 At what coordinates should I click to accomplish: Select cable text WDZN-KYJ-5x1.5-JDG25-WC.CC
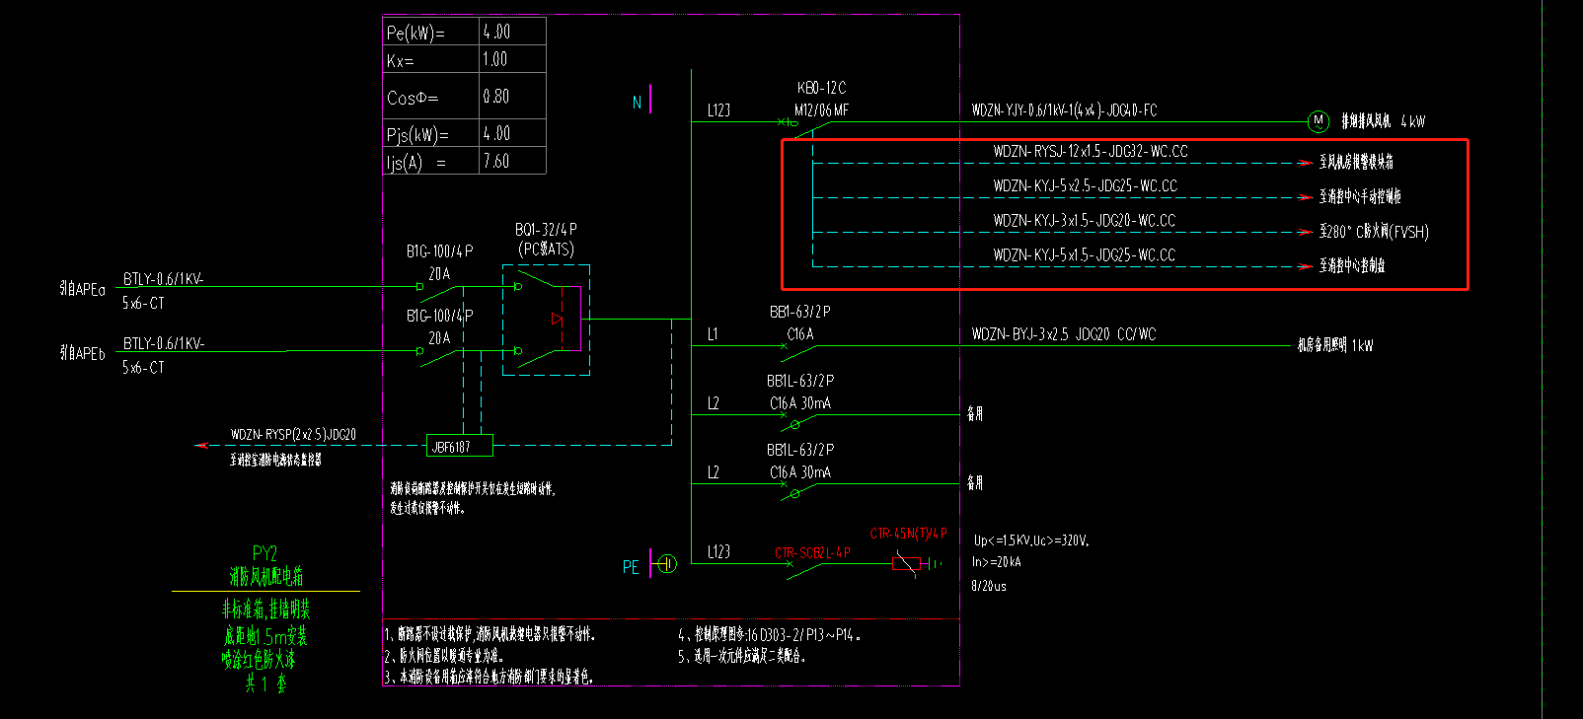1084,254
